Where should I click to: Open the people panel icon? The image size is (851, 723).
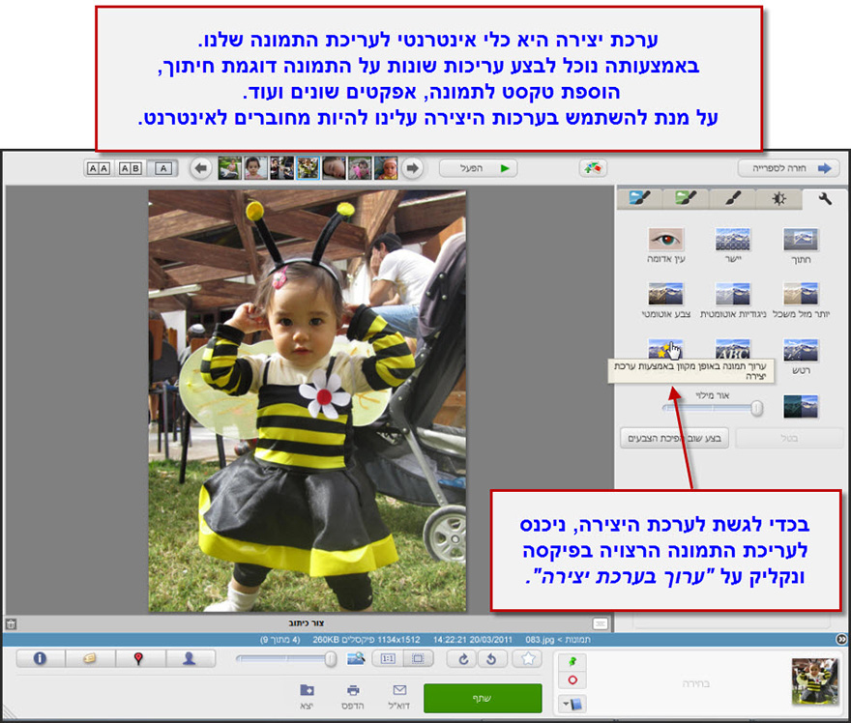point(190,658)
